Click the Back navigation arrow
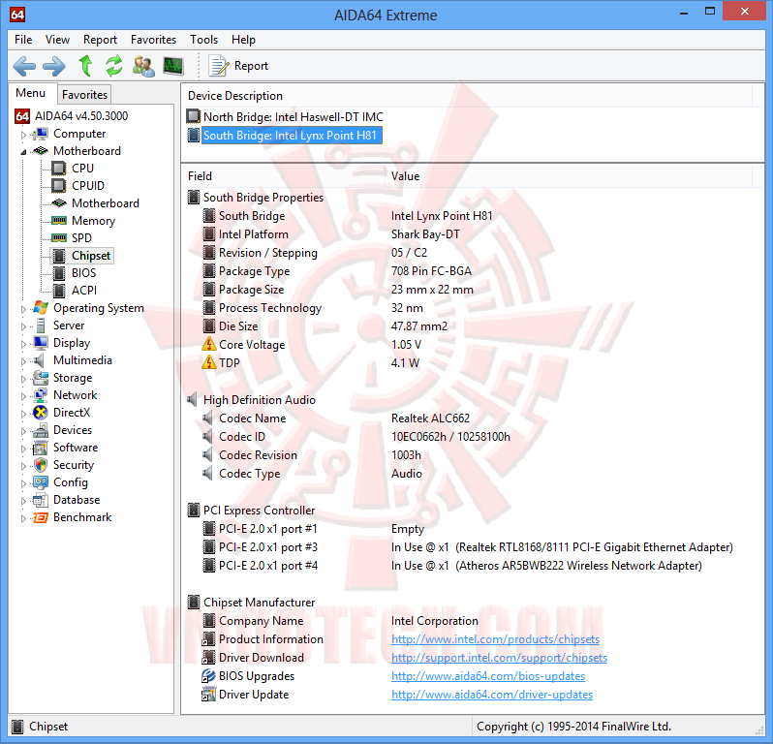 pyautogui.click(x=24, y=66)
